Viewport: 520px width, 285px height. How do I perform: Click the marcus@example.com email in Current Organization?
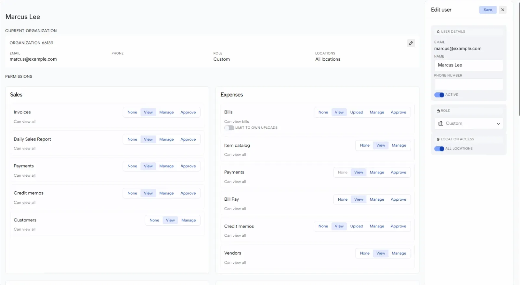[33, 59]
